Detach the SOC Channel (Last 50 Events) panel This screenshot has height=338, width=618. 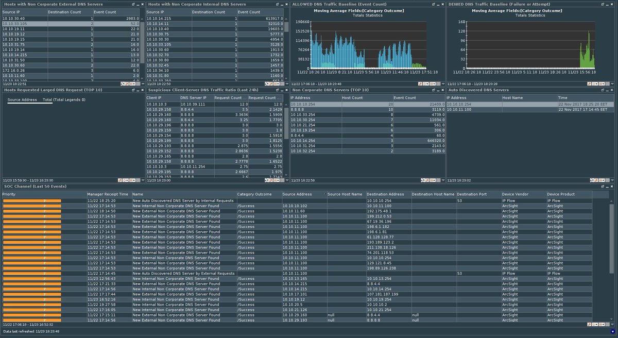(x=602, y=187)
